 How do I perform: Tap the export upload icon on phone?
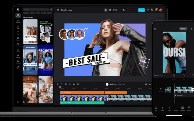191,29
